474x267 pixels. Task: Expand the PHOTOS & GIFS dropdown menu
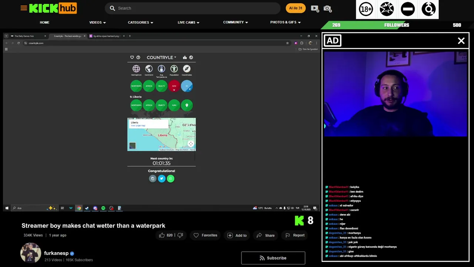coord(286,22)
